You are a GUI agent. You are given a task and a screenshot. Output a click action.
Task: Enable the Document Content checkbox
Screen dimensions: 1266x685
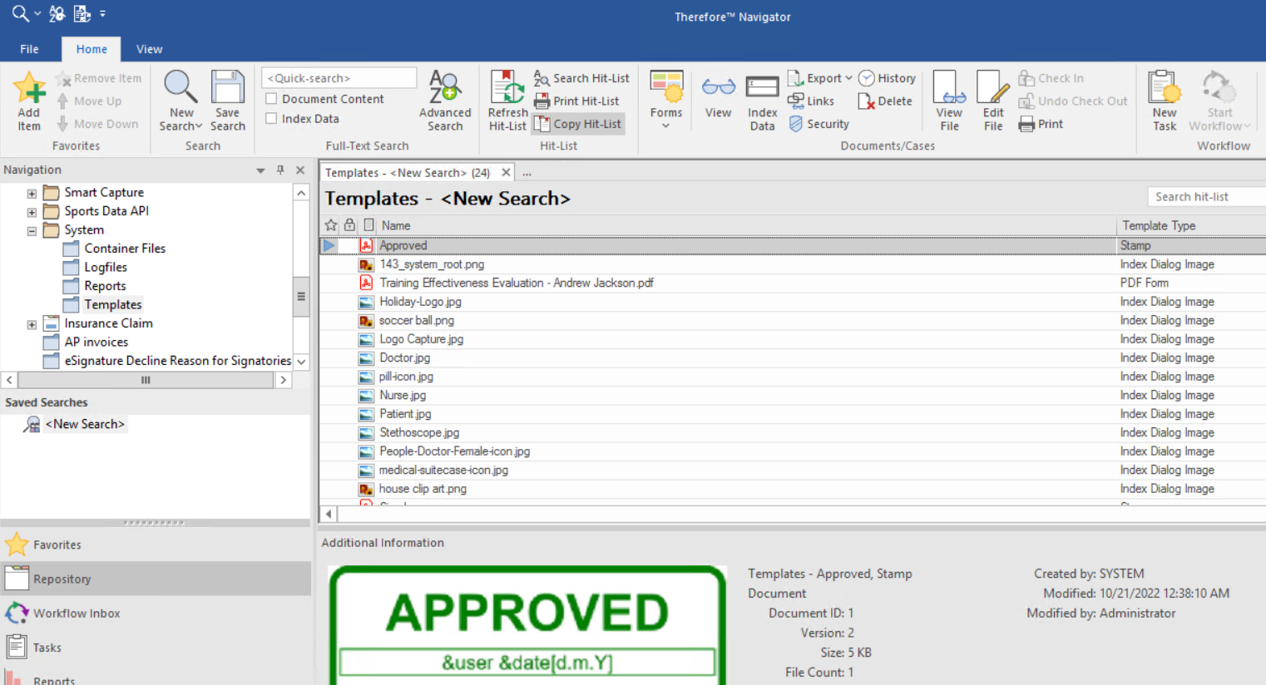[x=271, y=99]
